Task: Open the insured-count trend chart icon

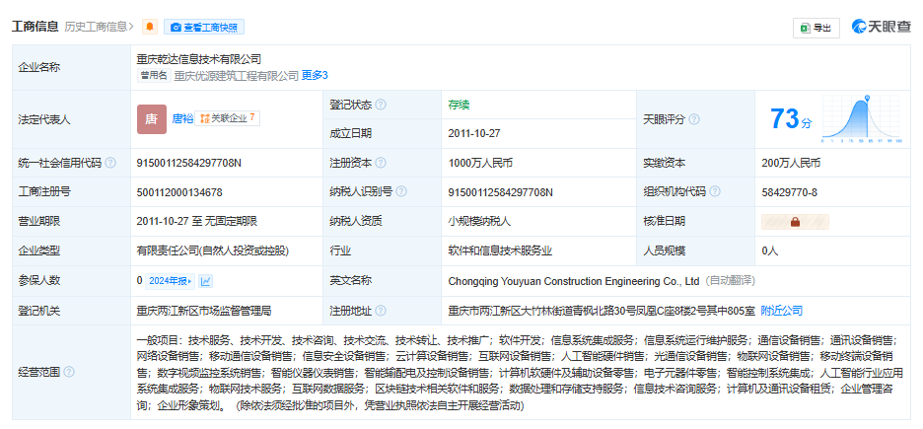Action: pos(205,281)
